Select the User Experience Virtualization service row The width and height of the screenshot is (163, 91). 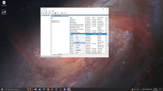pyautogui.click(x=88, y=29)
